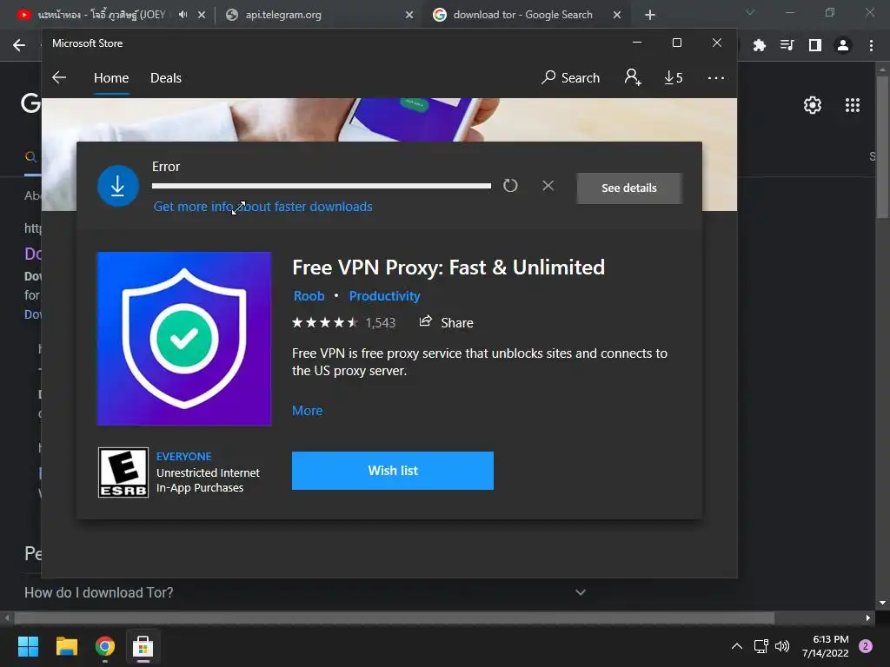Open Google apps grid
The height and width of the screenshot is (667, 890).
pos(853,105)
